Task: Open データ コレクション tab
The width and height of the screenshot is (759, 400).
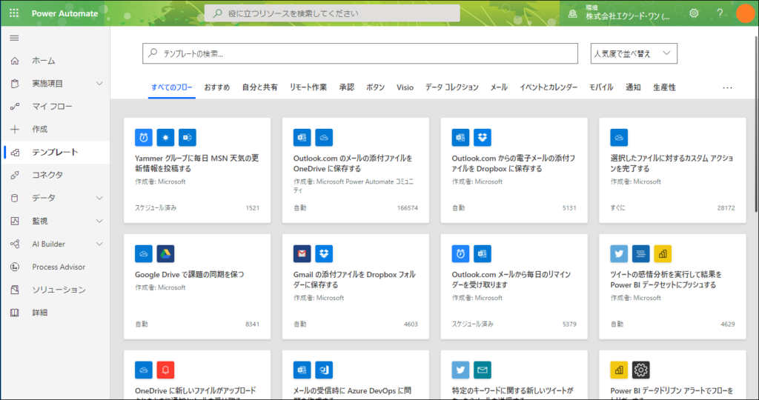Action: (452, 87)
